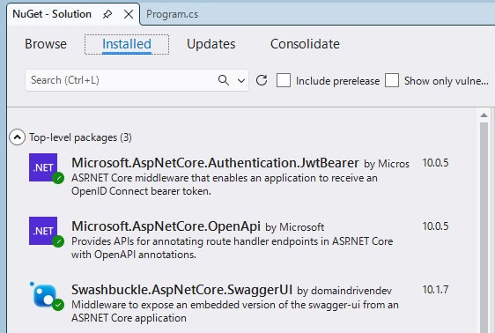
Task: Switch to the Program.cs tab
Action: pyautogui.click(x=172, y=14)
